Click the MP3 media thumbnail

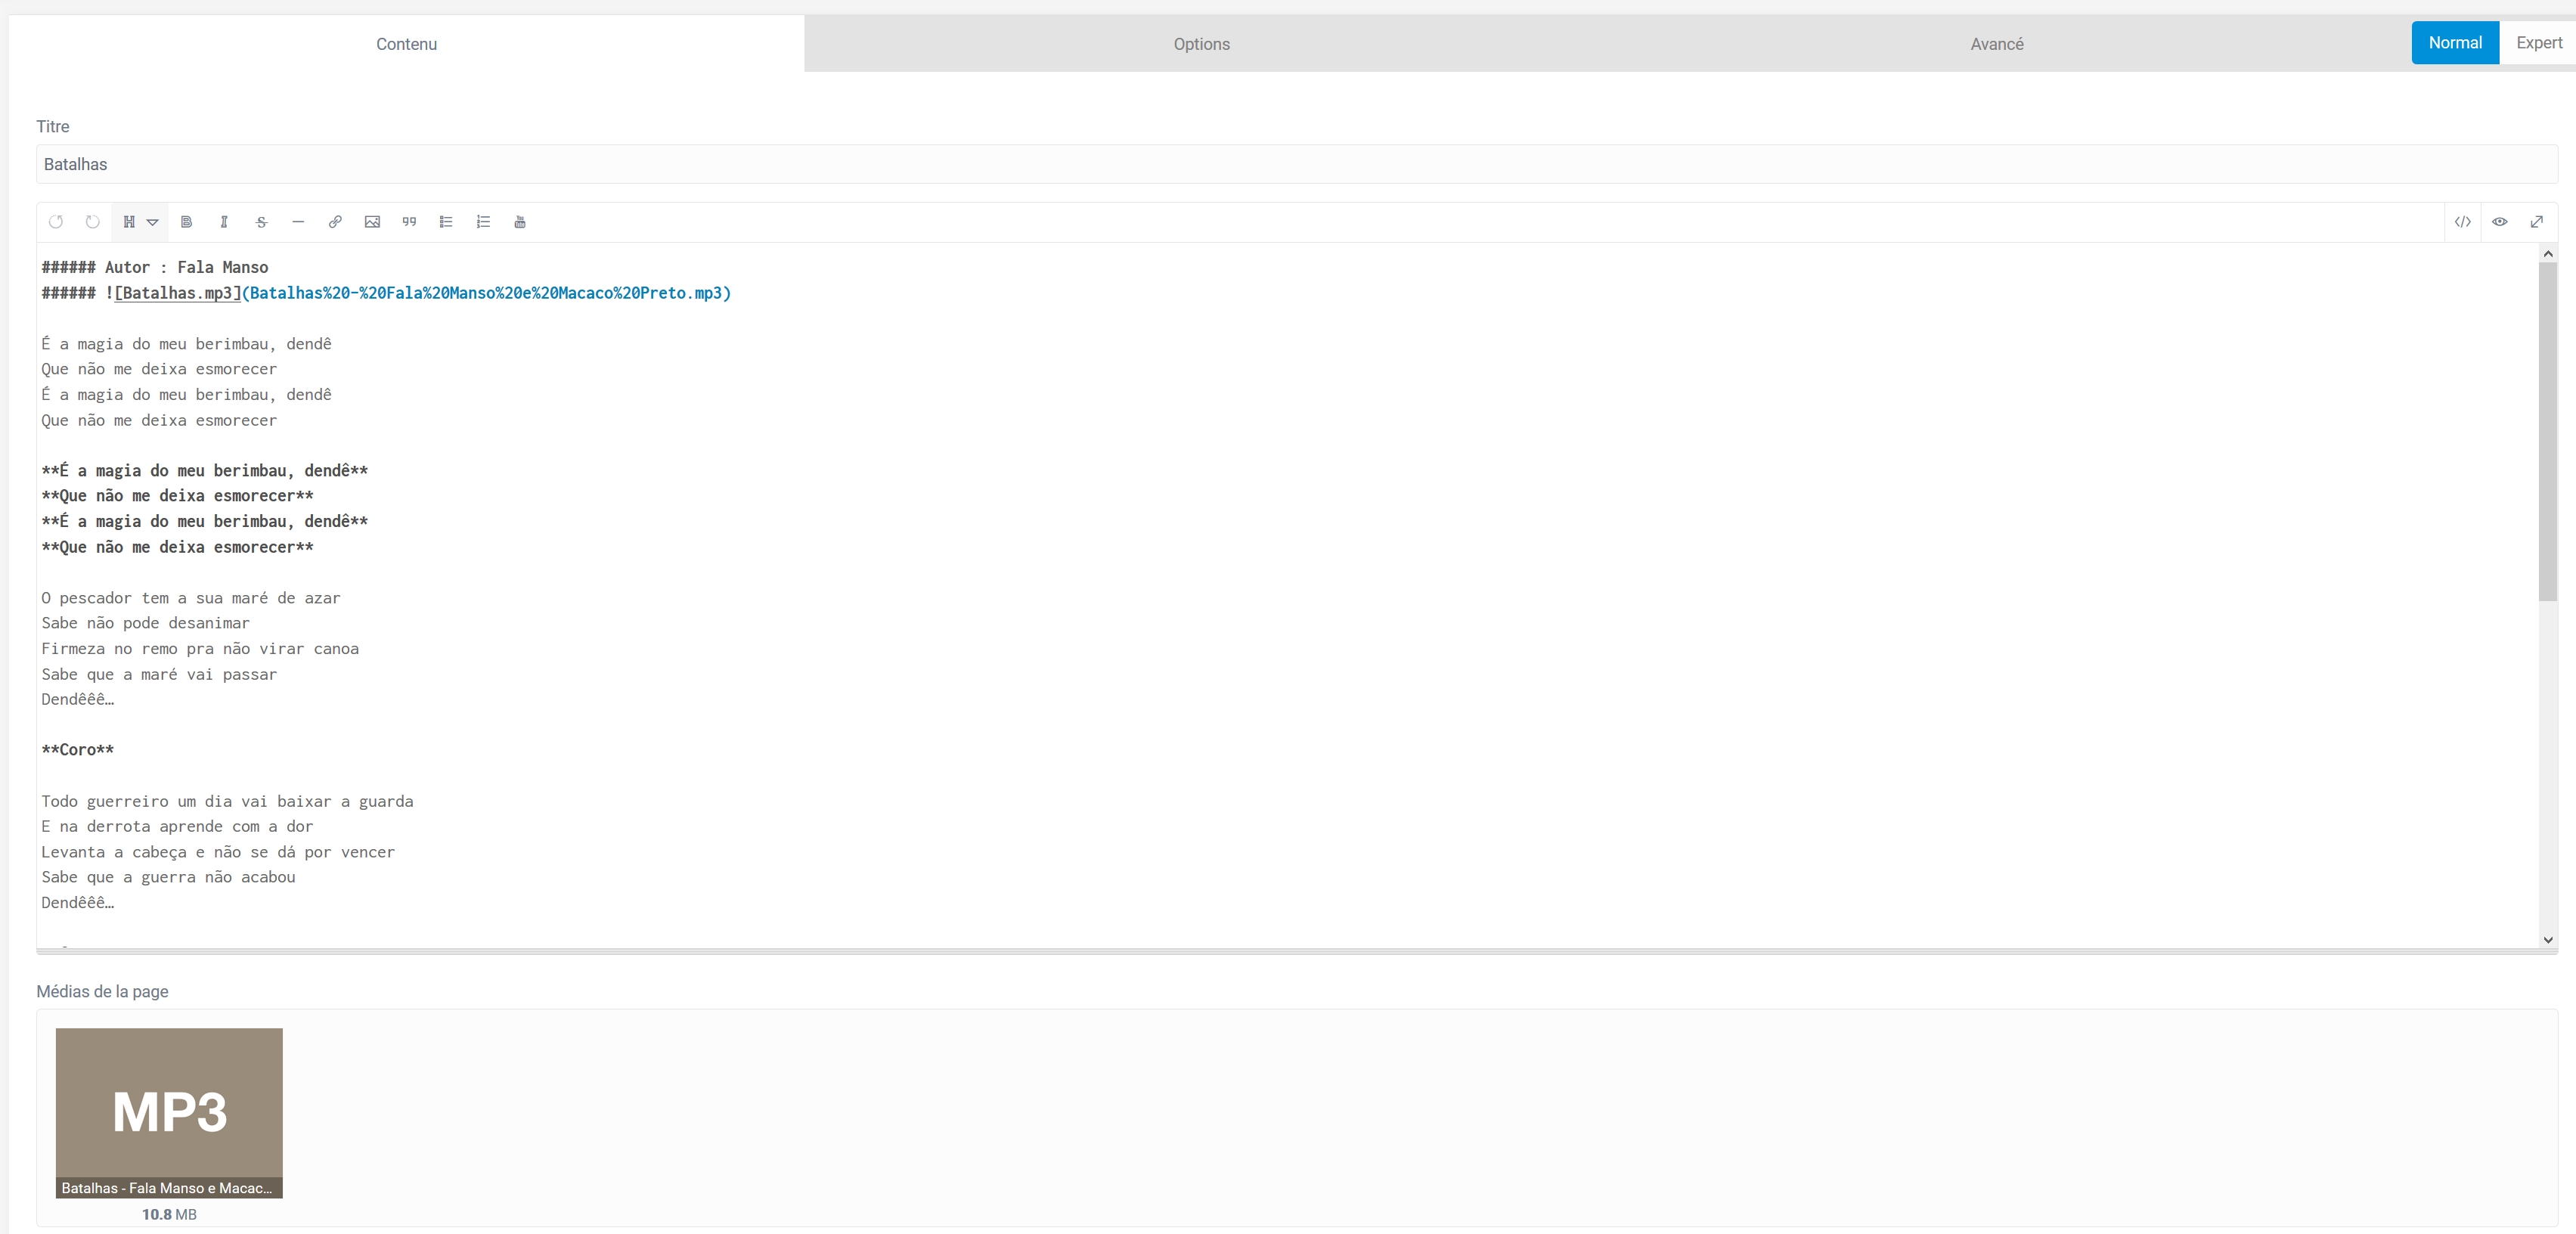pos(169,1112)
